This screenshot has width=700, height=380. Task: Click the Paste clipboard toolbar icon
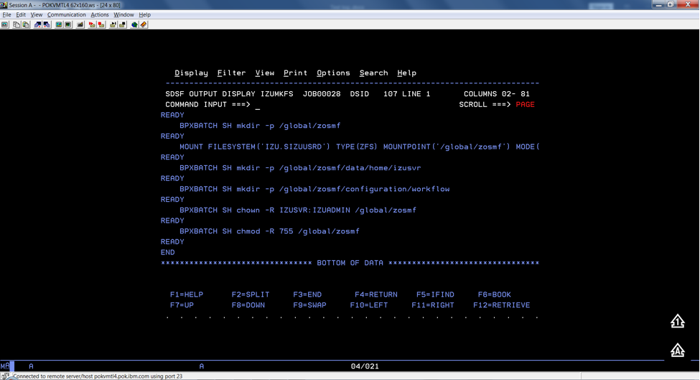pos(26,24)
